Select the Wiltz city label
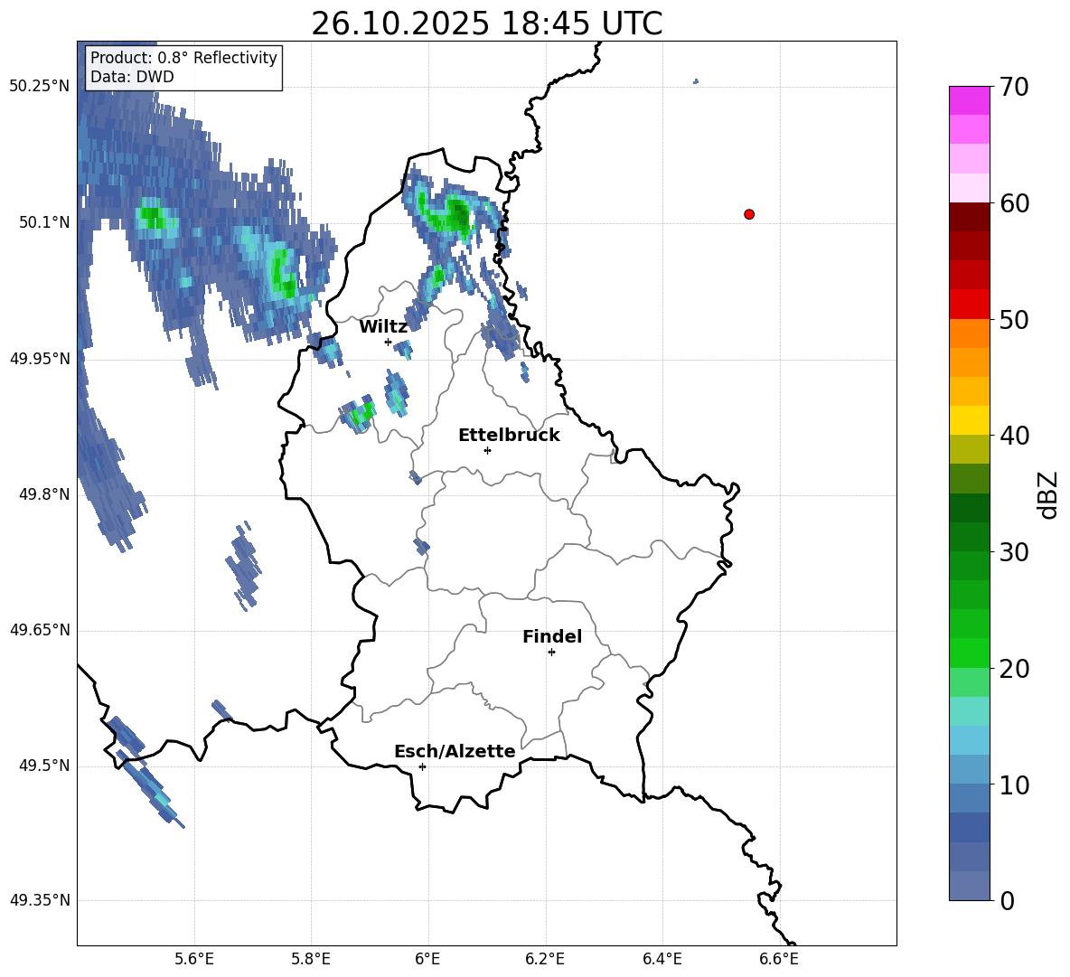The image size is (1070, 977). 383,327
